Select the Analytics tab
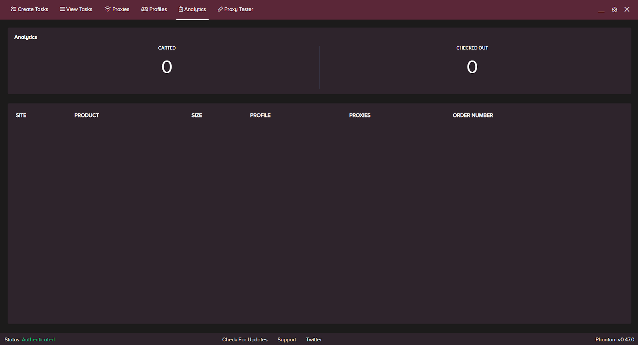 tap(192, 9)
